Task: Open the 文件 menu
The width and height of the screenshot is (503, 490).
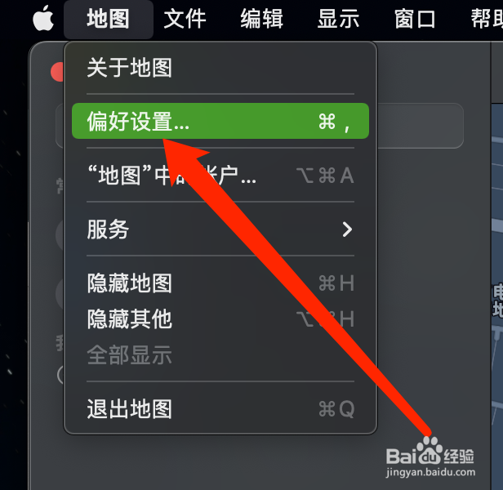Action: pyautogui.click(x=185, y=19)
